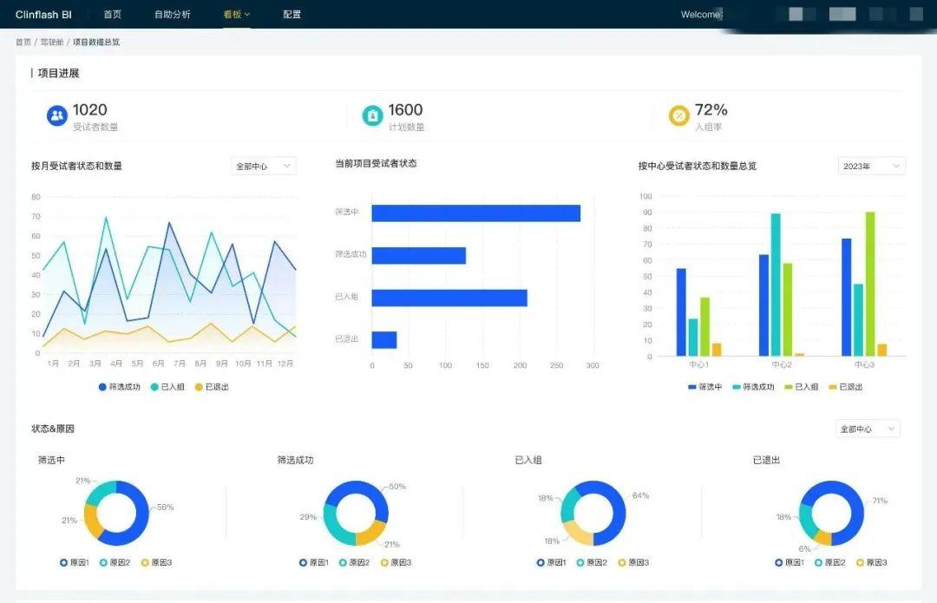Open 全部中心 dropdown in 状态&原因 section
The width and height of the screenshot is (937, 603).
tap(868, 429)
